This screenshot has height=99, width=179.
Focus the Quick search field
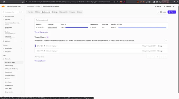tap(13, 12)
